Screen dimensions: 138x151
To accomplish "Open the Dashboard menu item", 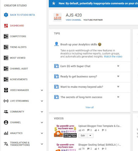I will click(x=17, y=26).
